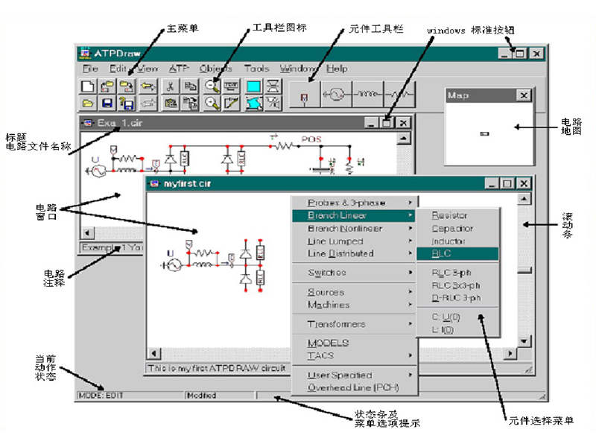596x447 pixels.
Task: Pick the AC source component in toolbar
Action: tap(337, 95)
